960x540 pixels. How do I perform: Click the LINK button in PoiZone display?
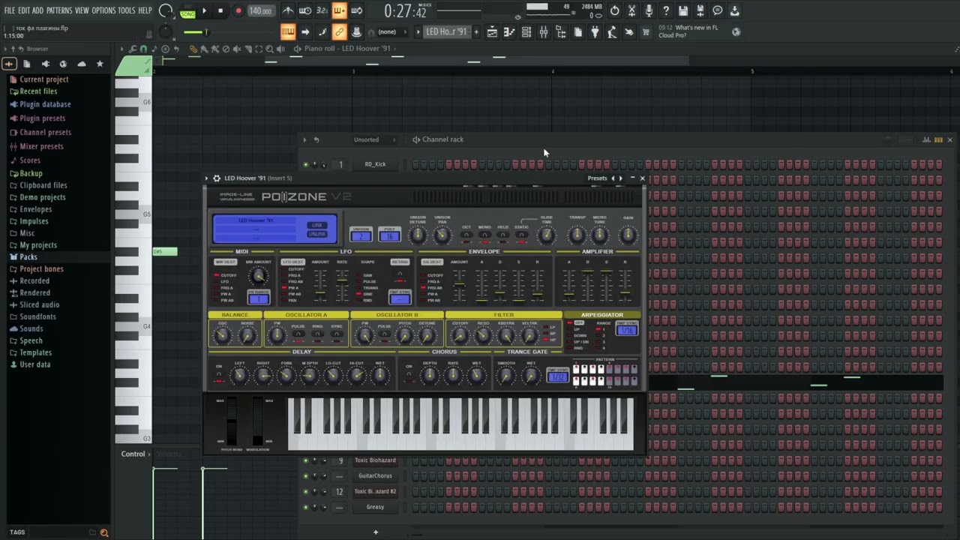click(x=317, y=225)
